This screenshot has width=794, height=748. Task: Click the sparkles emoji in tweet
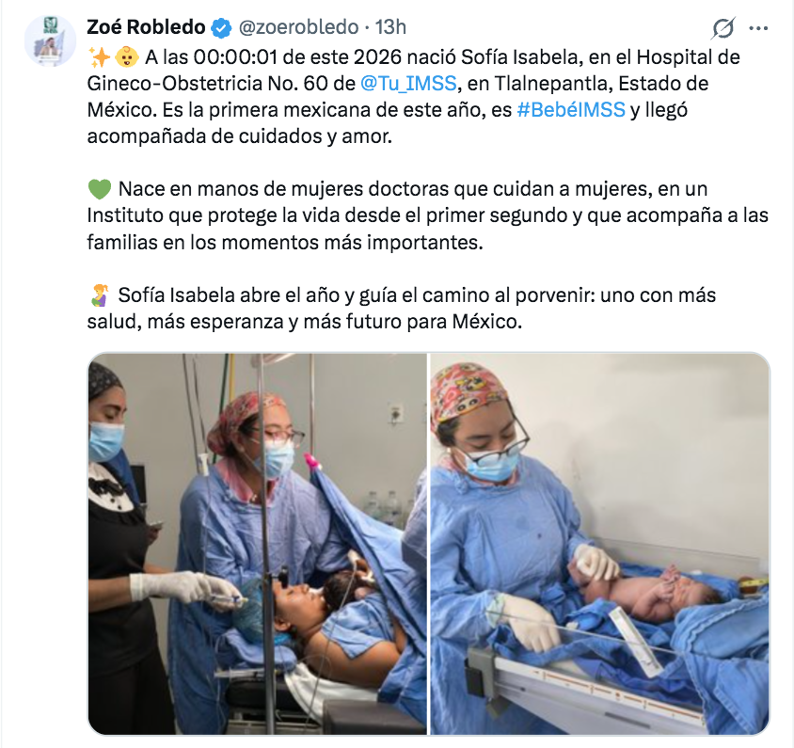coord(99,57)
